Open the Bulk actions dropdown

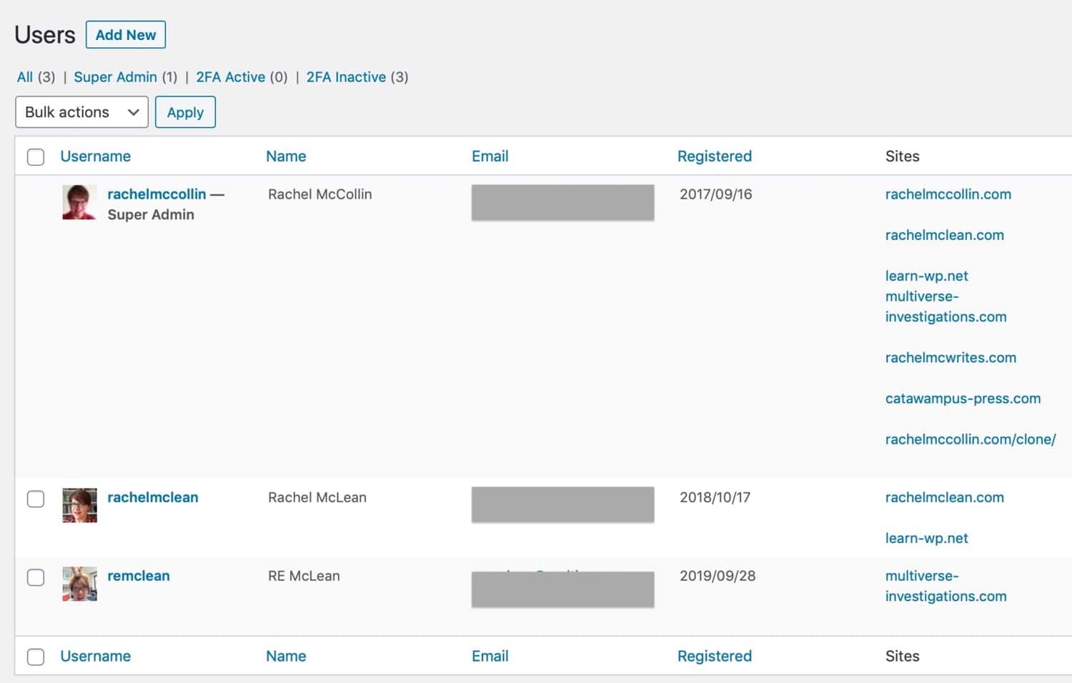(81, 112)
